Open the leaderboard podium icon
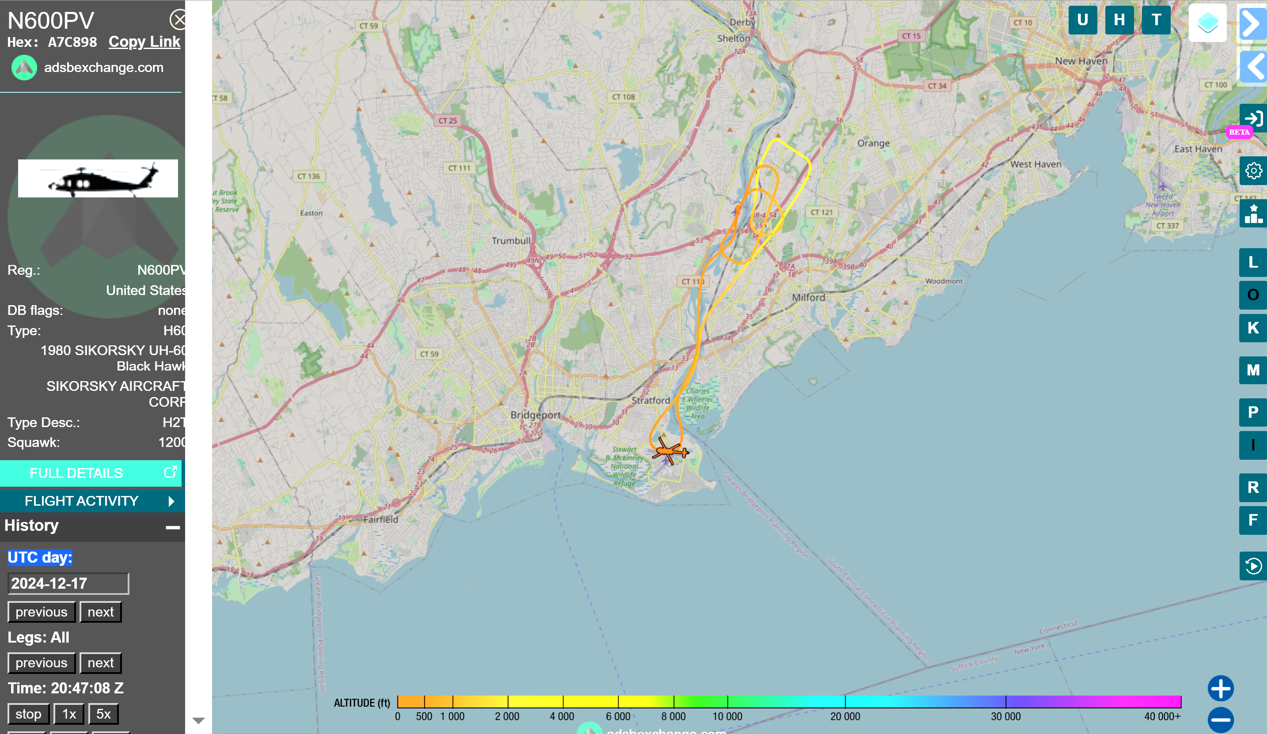This screenshot has width=1267, height=734. (1253, 214)
